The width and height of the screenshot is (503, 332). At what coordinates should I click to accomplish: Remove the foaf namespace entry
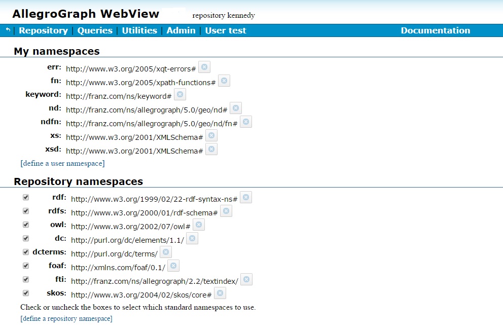173,266
